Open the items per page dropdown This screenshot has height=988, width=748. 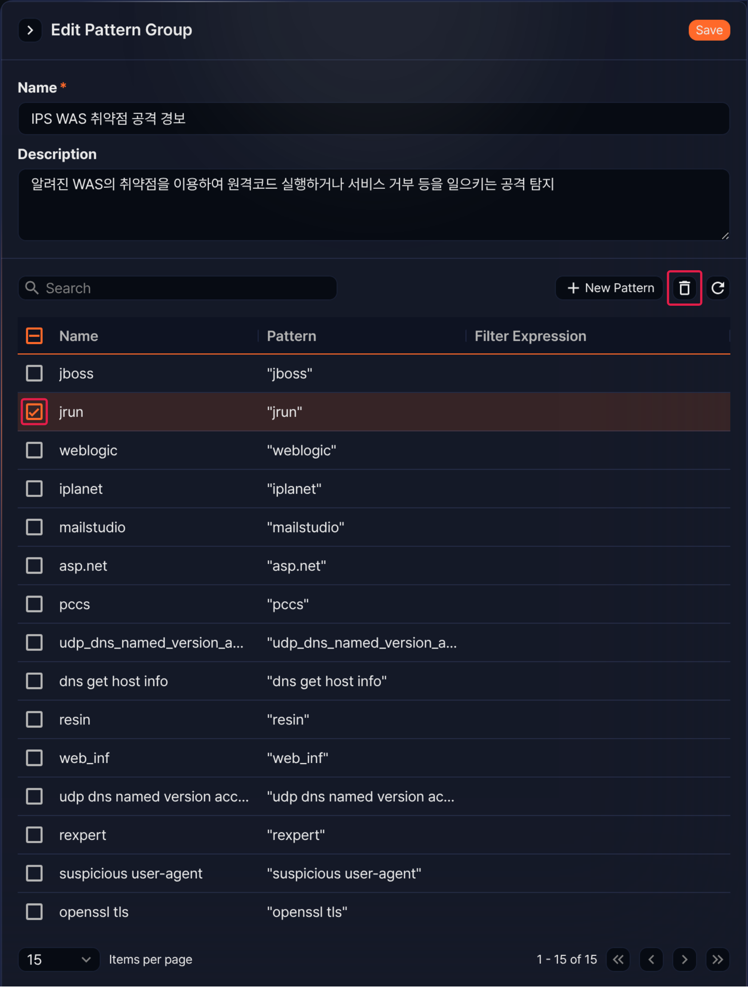[59, 960]
